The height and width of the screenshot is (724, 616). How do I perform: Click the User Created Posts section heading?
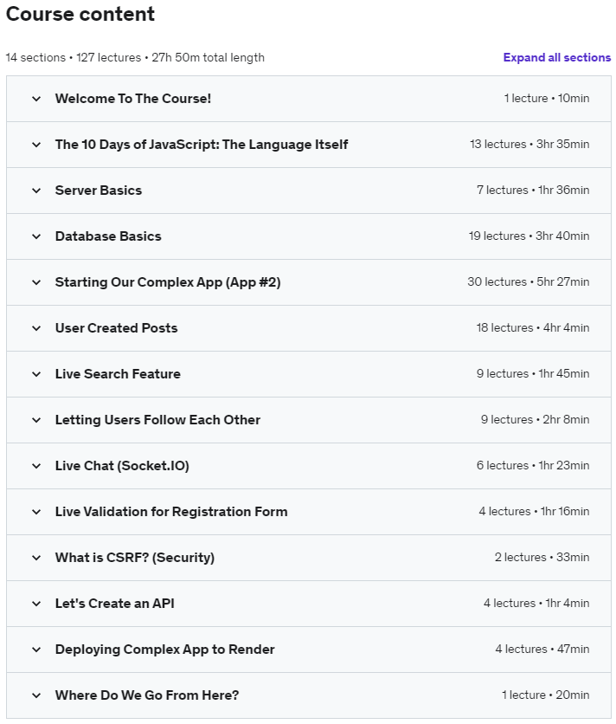(116, 328)
